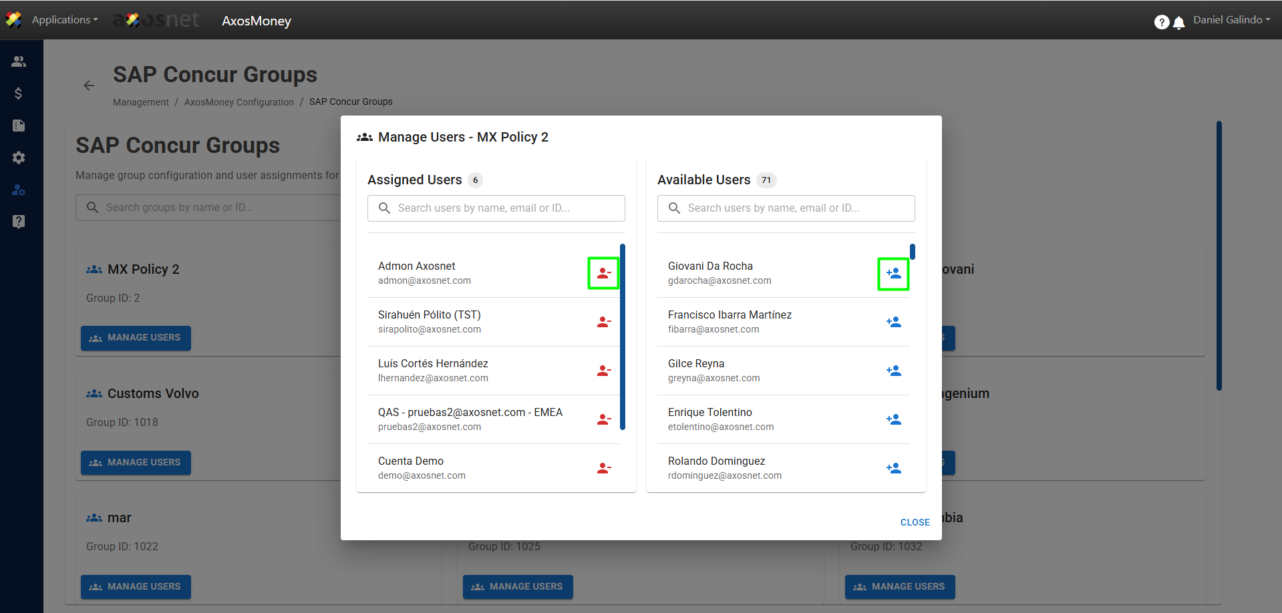Add Giovani Da Rocha to group
This screenshot has height=613, width=1282.
(893, 273)
